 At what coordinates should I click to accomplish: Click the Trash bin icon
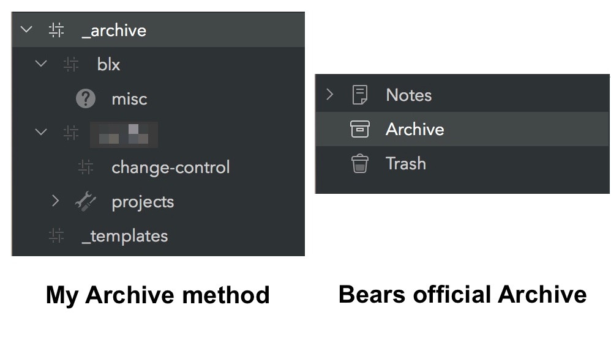tap(360, 163)
